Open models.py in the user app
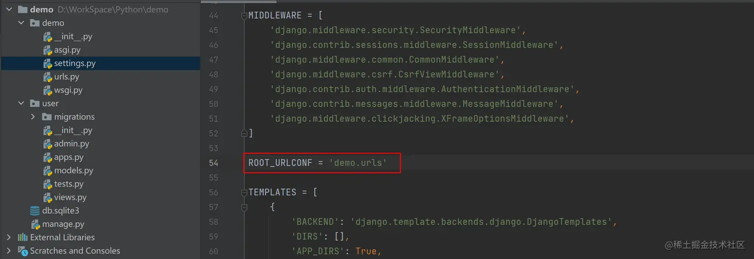Viewport: 754px width, 259px height. pos(74,171)
